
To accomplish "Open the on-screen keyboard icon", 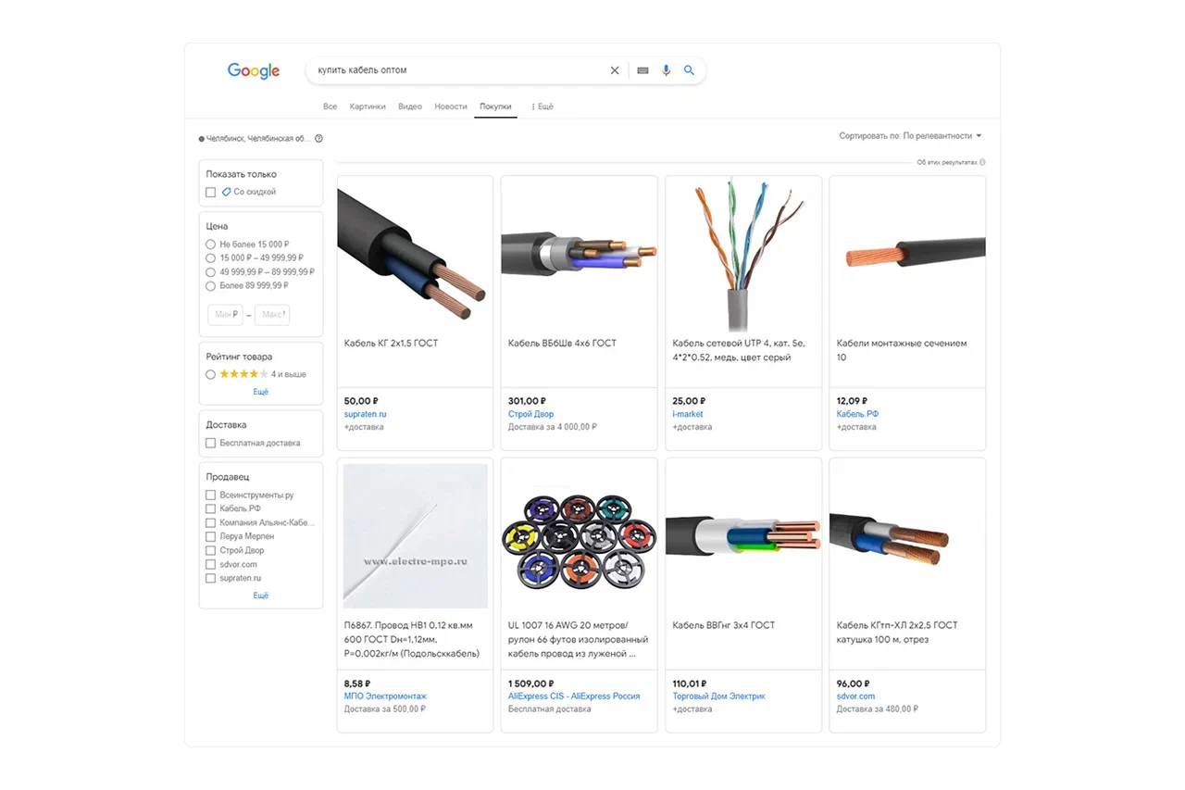I will 643,70.
